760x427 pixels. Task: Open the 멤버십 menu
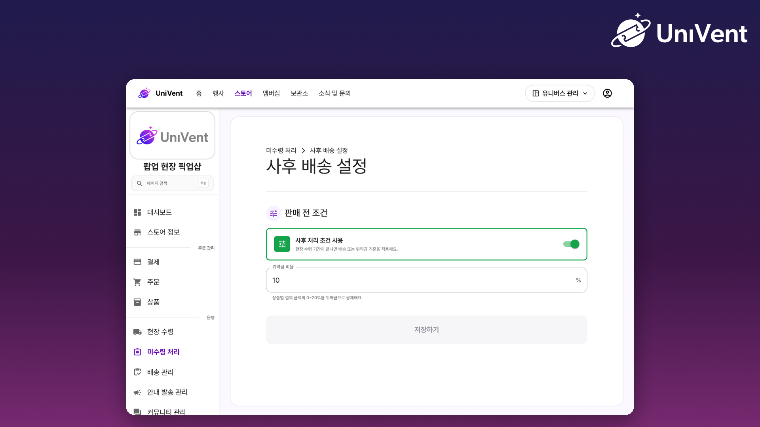271,93
